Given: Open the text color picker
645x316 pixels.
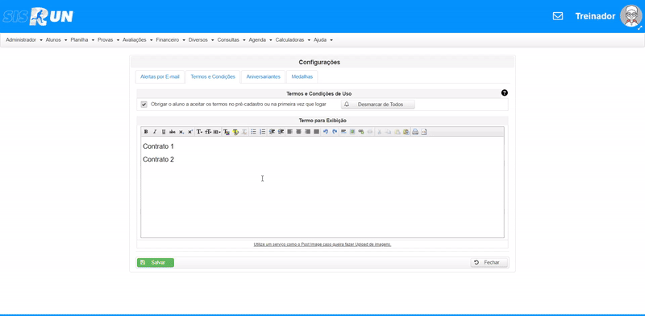Looking at the screenshot, I should tap(227, 132).
